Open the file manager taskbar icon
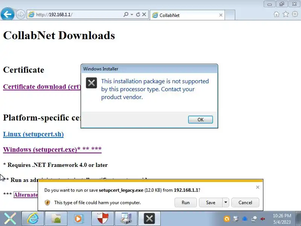This screenshot has height=226, width=301. click(56, 218)
